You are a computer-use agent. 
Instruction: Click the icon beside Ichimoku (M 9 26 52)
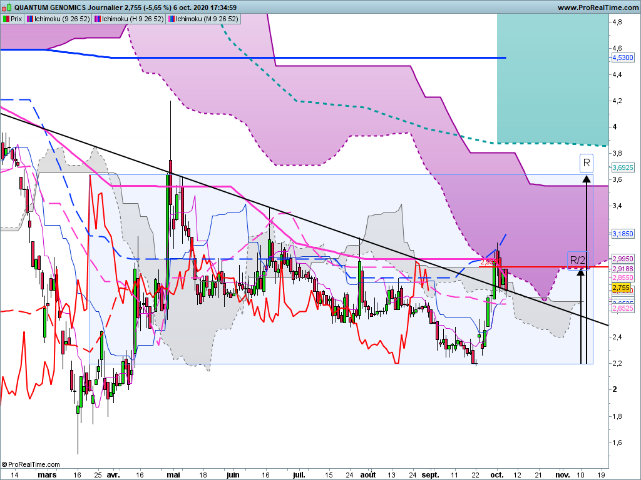(x=172, y=19)
